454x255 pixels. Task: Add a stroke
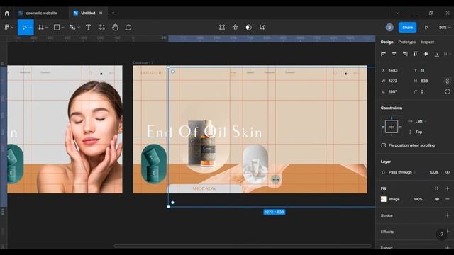448,215
